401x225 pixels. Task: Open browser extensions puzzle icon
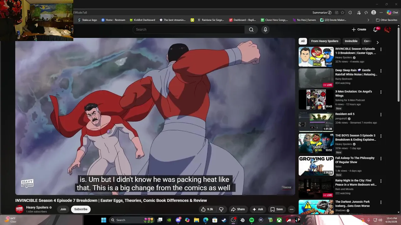pos(350,12)
